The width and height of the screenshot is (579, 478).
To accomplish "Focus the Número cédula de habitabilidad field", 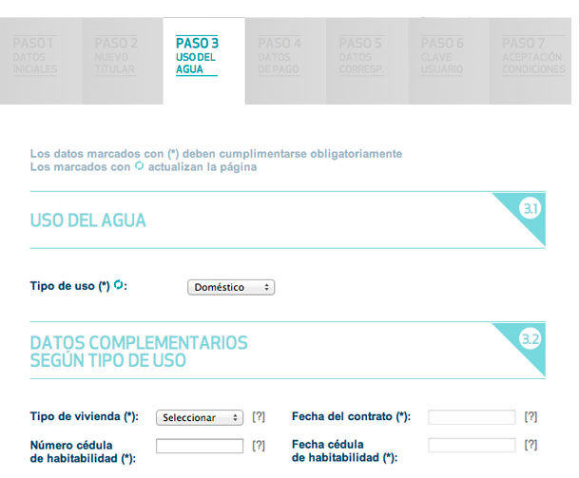I will pos(200,446).
